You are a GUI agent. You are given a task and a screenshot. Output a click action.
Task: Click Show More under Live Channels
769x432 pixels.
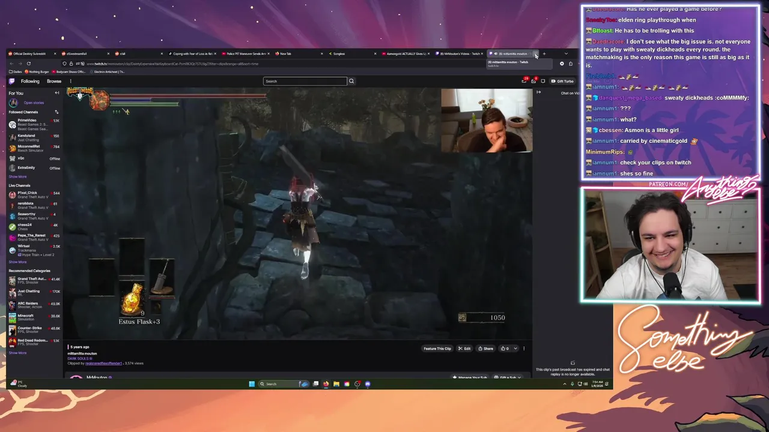tap(17, 262)
